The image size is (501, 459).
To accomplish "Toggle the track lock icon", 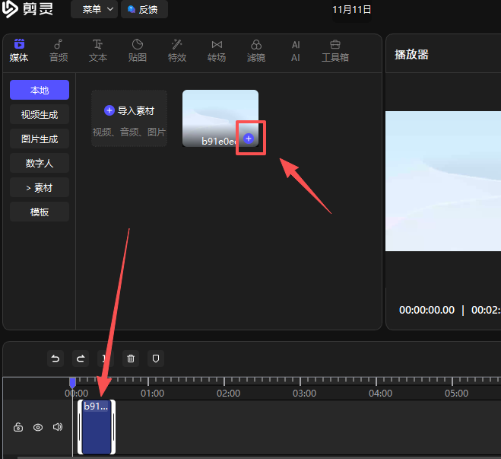I will tap(18, 428).
